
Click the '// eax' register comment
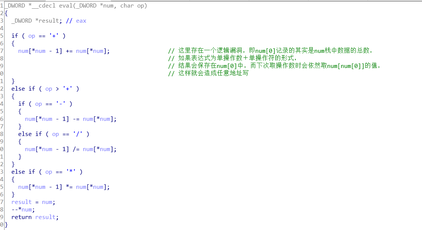(x=76, y=21)
